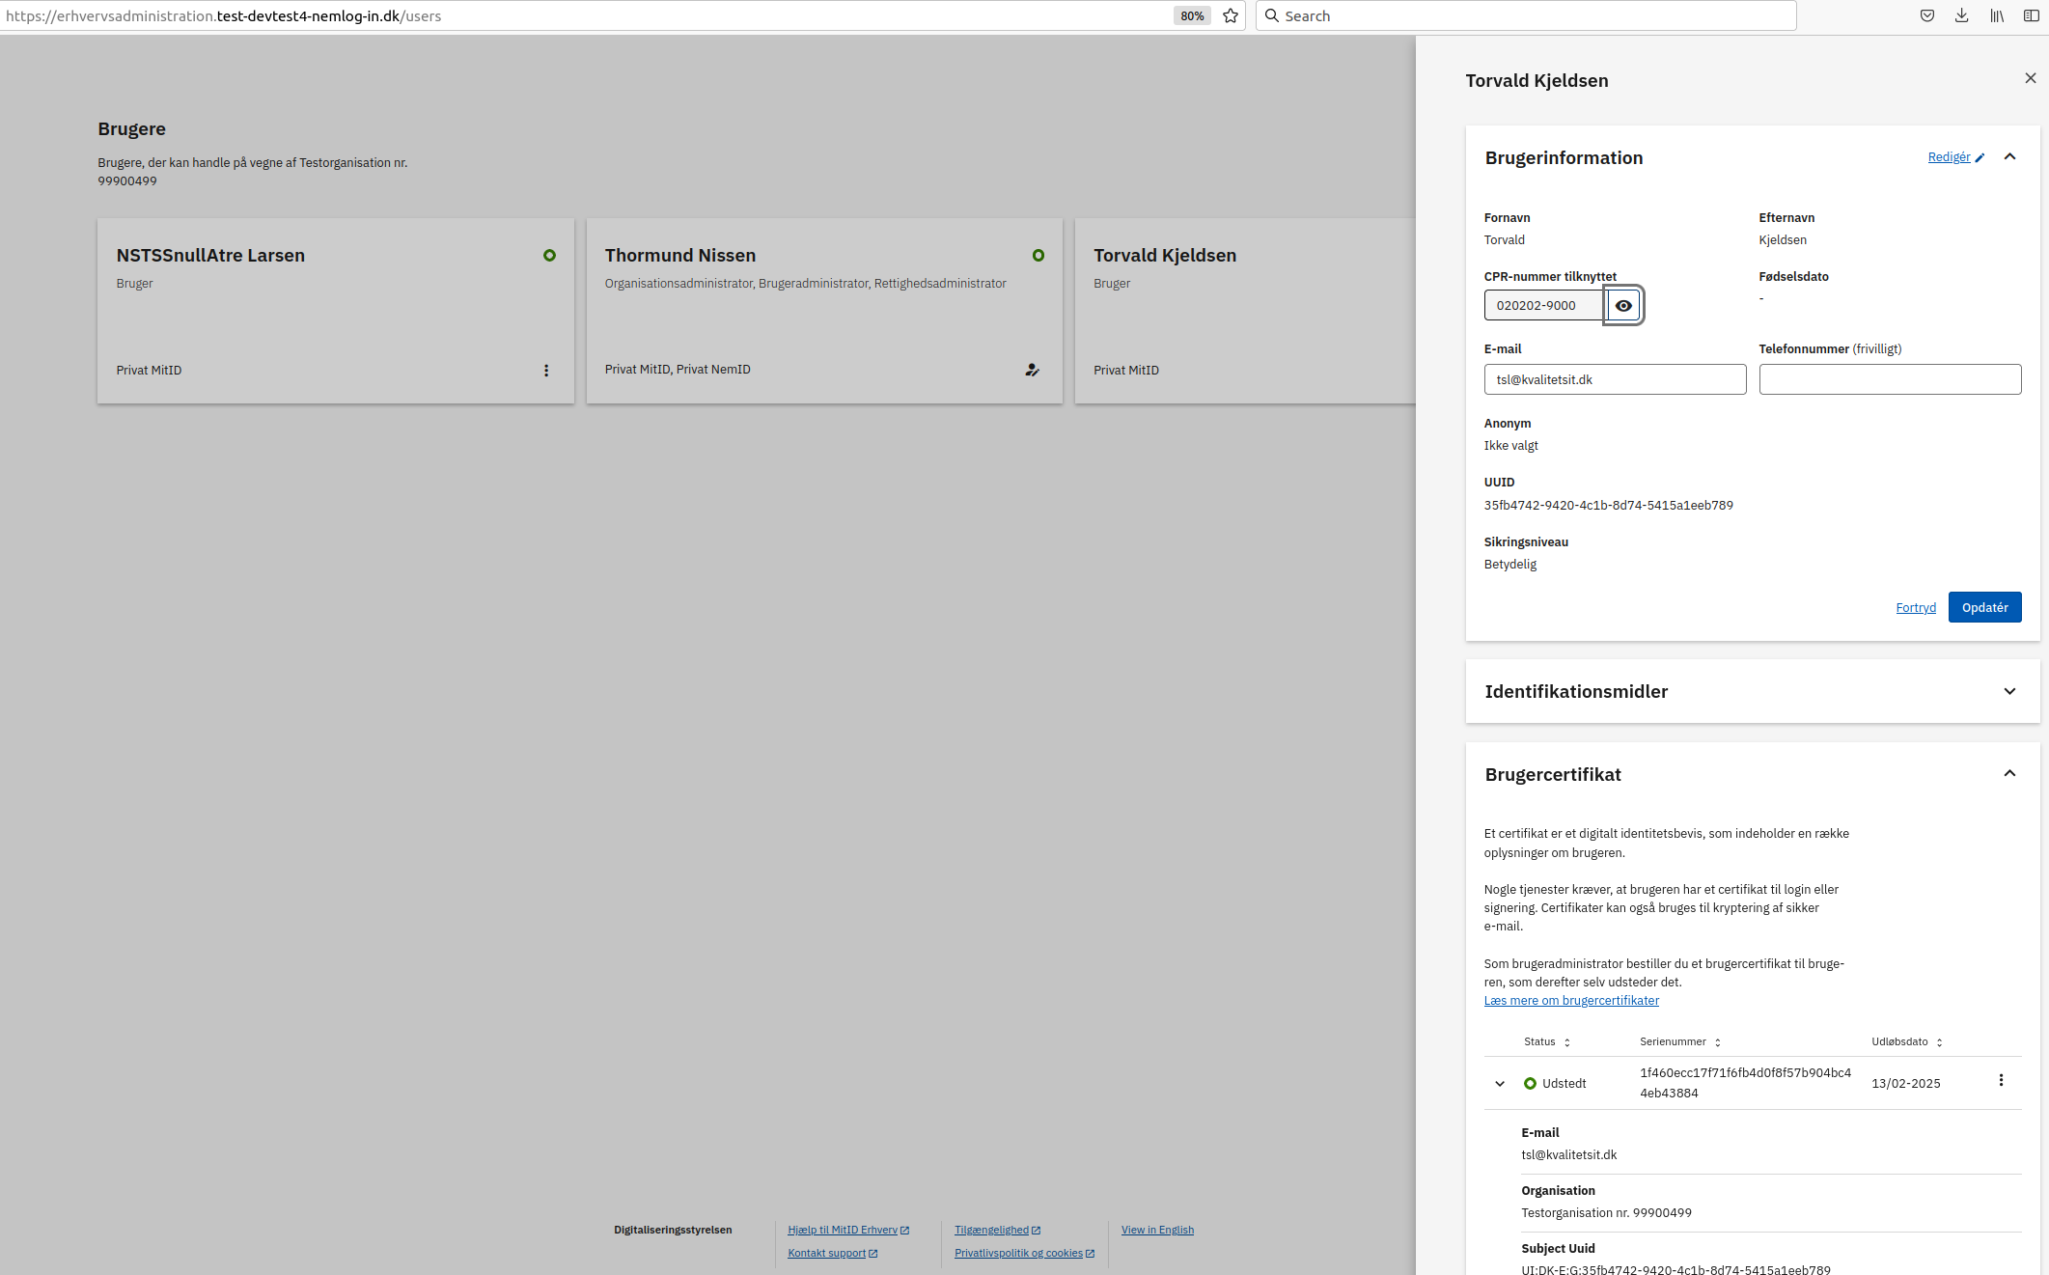Open the certificate row three-dot menu
Screen dimensions: 2049x1275
point(2001,1081)
